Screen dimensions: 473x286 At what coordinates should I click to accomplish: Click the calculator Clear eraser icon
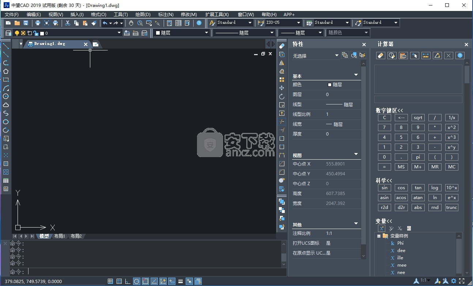(381, 56)
